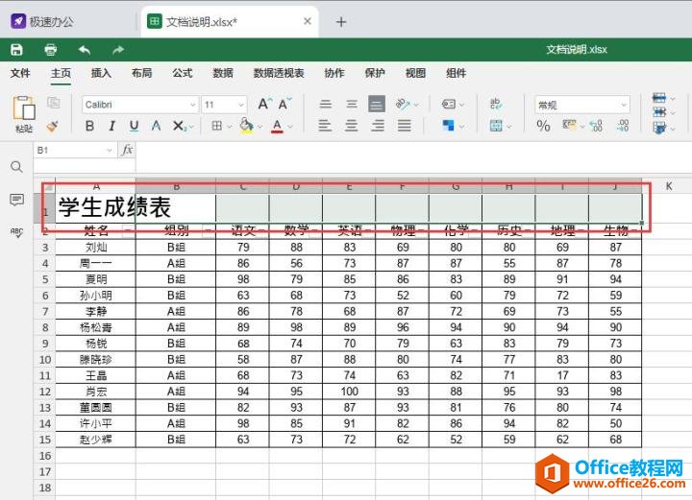Click the 极速办公 home tab
This screenshot has height=500, width=692.
(x=43, y=21)
